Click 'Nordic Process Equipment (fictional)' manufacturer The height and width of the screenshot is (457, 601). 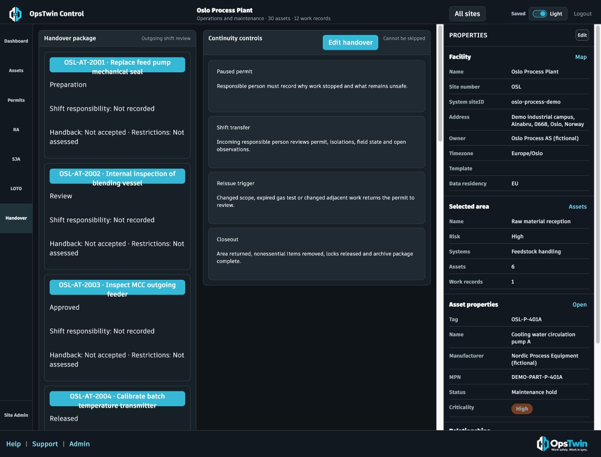[544, 359]
